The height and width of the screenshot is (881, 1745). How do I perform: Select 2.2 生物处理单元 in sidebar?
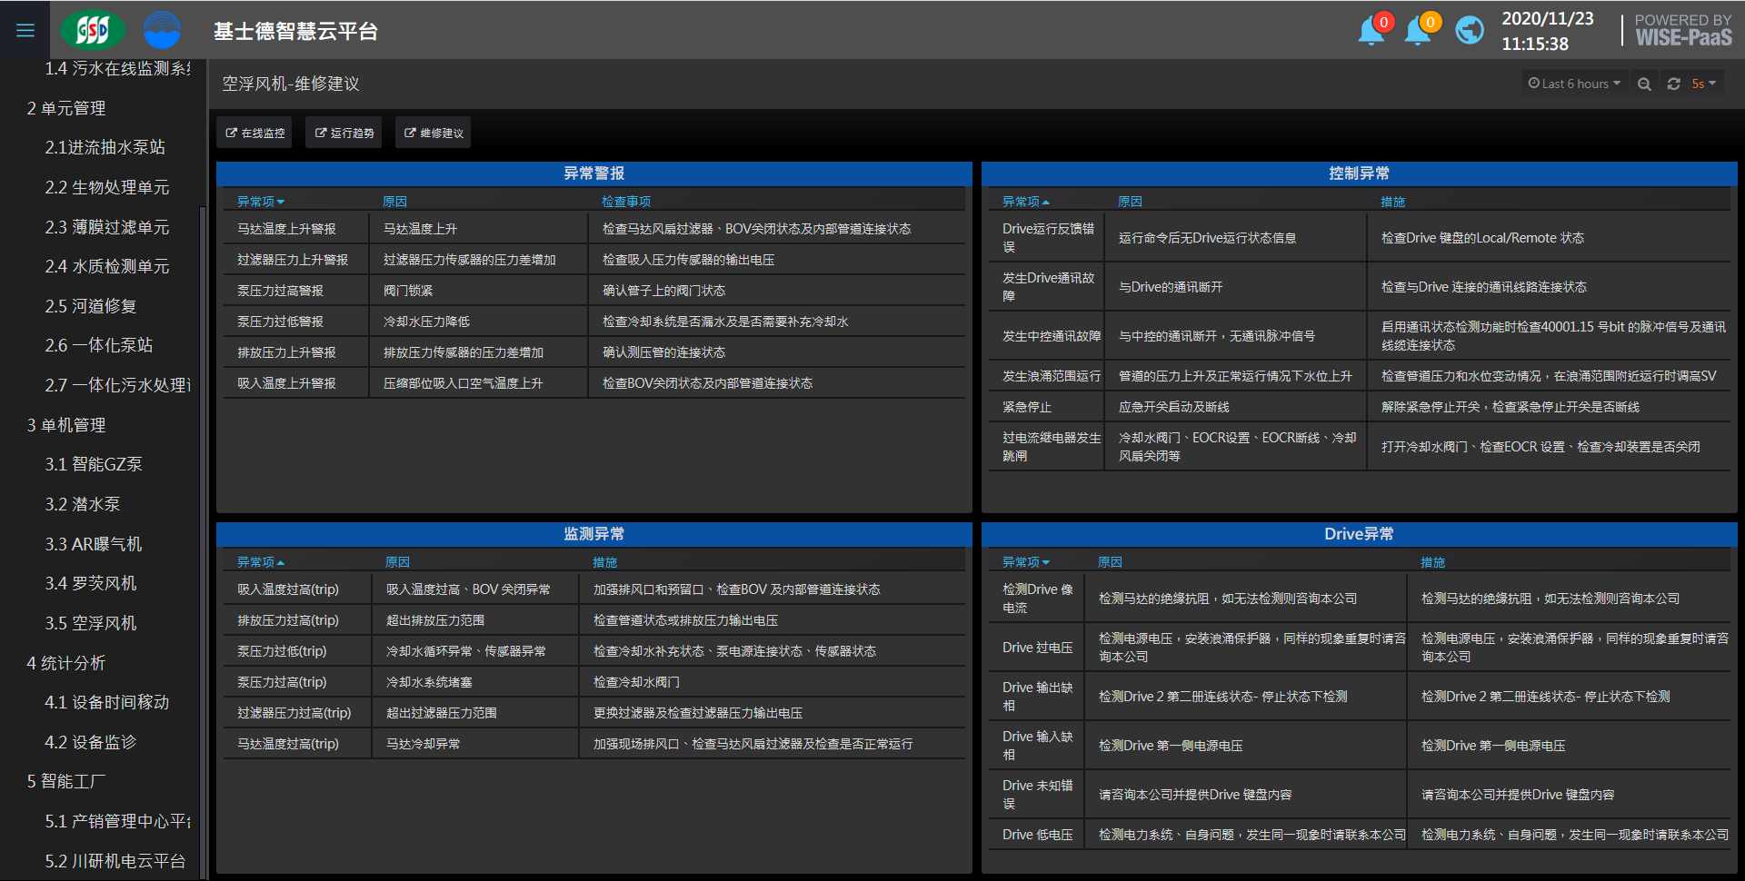107,187
